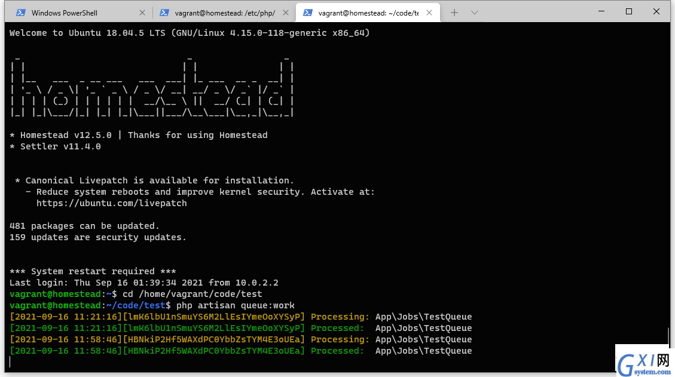The image size is (675, 377).
Task: Click the 11:21:16 Processing log line
Action: [x=240, y=317]
